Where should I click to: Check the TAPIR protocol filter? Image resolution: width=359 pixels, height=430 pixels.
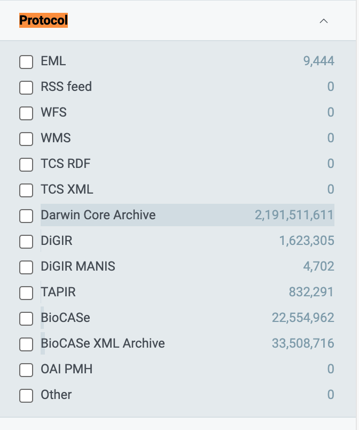(26, 293)
